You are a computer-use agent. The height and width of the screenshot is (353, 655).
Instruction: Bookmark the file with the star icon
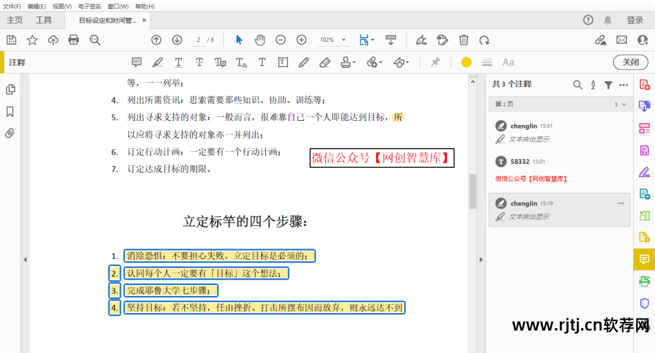pyautogui.click(x=32, y=40)
